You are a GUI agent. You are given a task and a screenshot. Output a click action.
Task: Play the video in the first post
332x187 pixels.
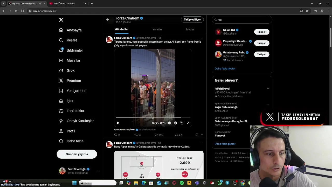click(x=118, y=123)
